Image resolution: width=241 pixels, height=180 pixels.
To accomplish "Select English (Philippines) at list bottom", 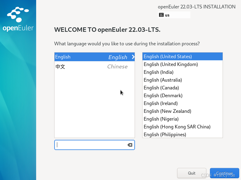I will click(165, 134).
